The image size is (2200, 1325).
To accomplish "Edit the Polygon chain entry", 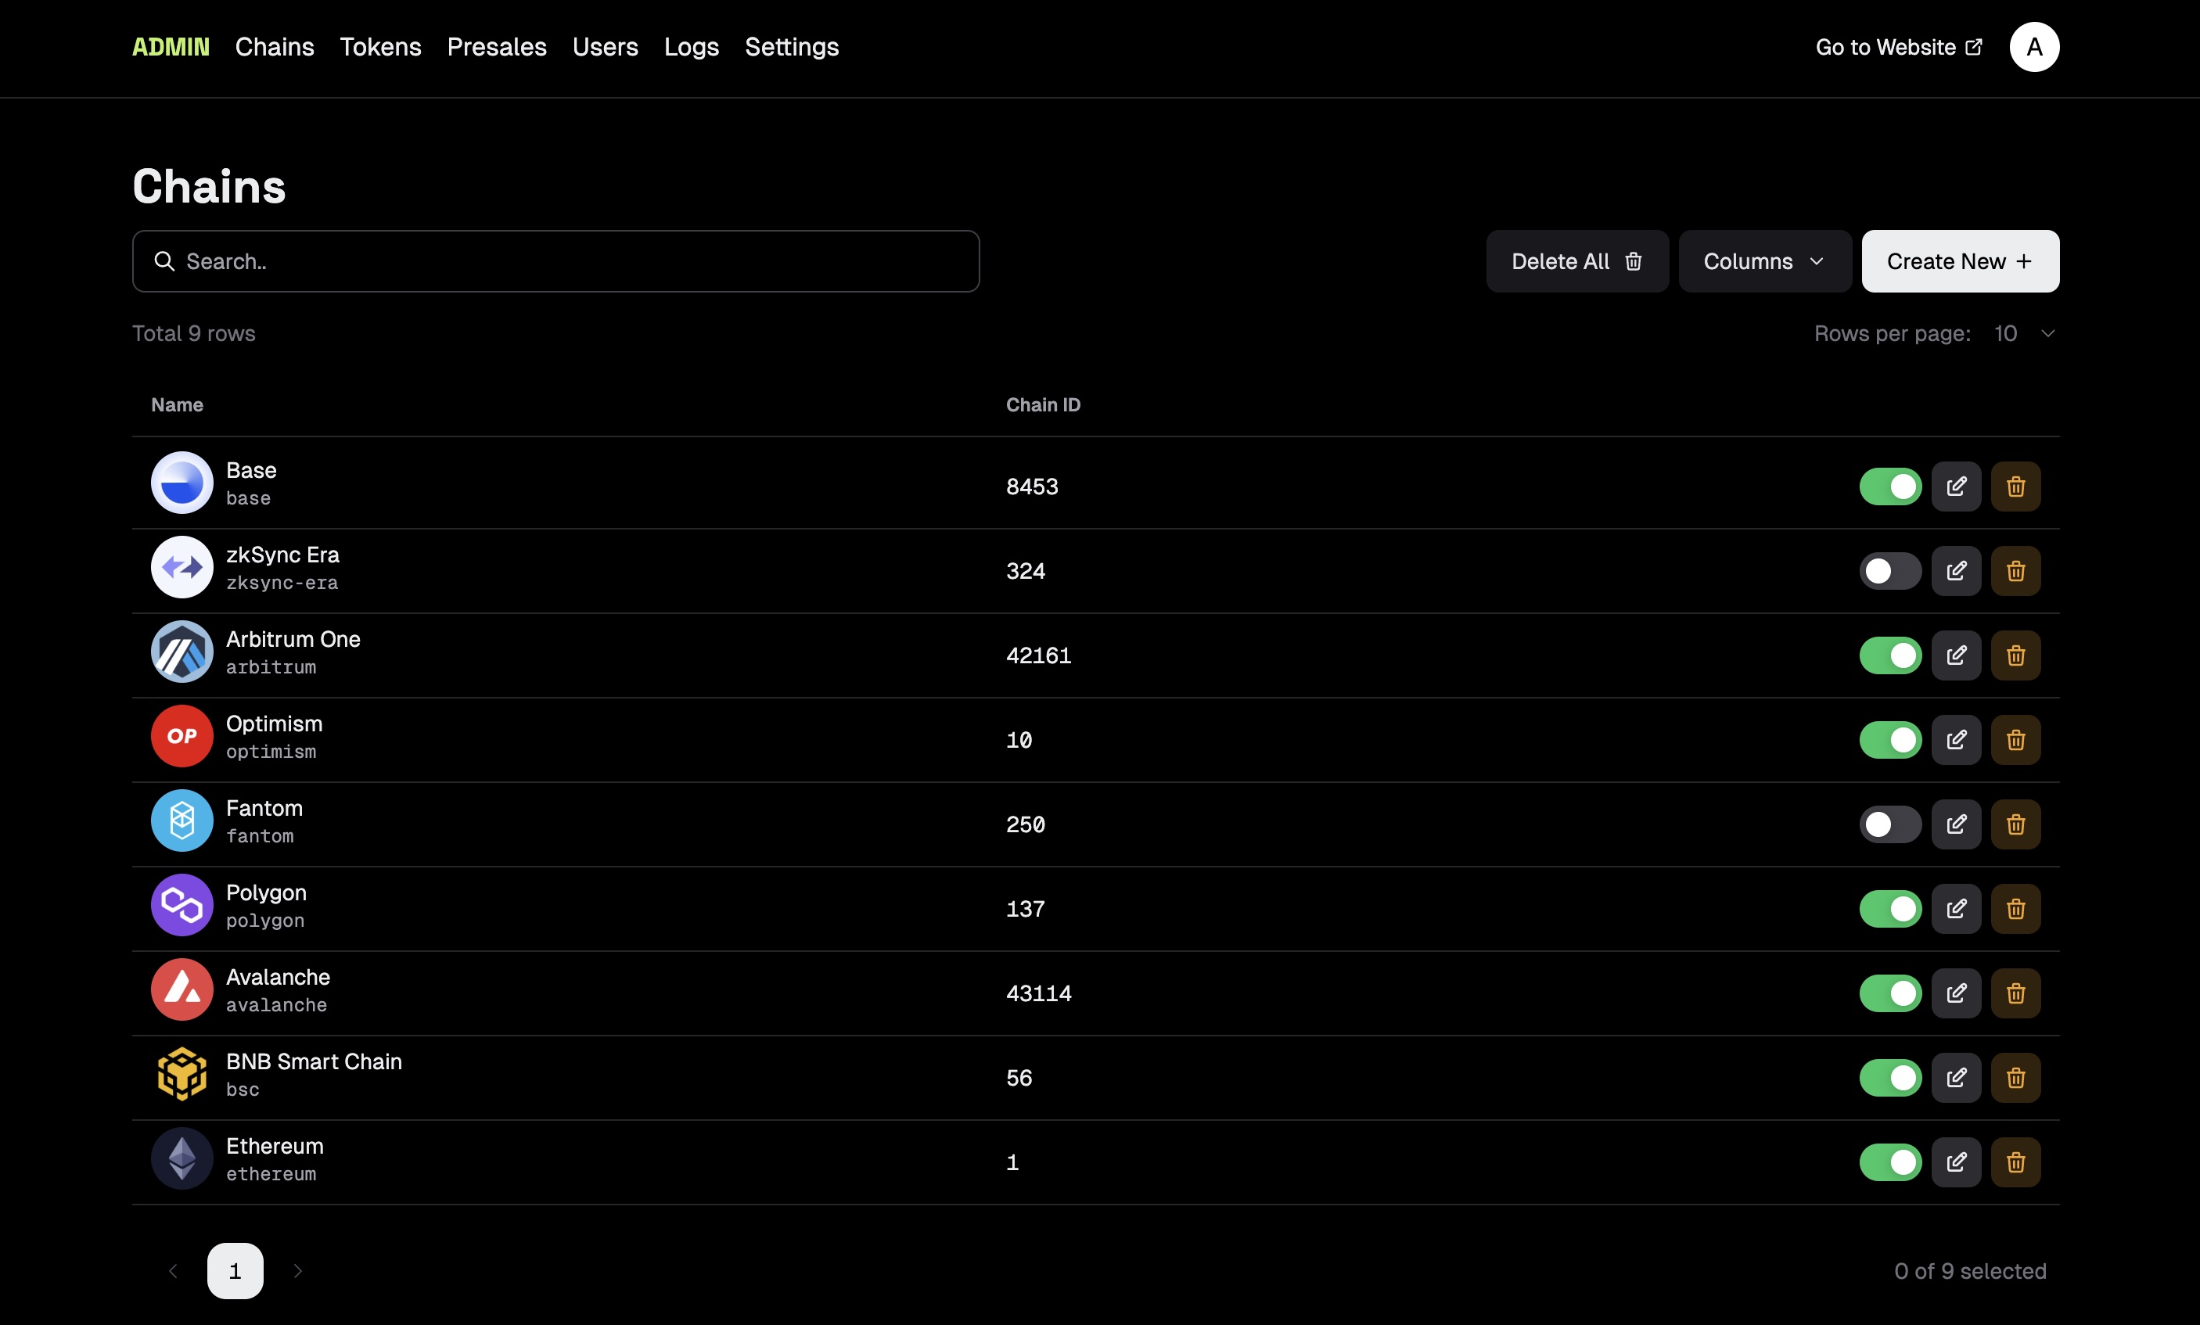I will [x=1955, y=909].
